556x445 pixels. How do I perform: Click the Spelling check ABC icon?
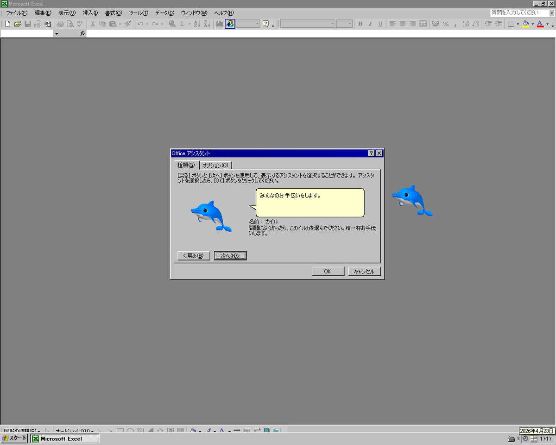tap(81, 24)
